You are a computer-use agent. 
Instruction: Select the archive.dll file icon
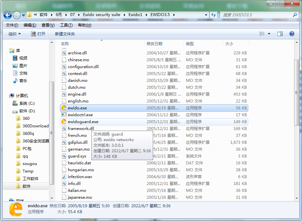pyautogui.click(x=64, y=53)
